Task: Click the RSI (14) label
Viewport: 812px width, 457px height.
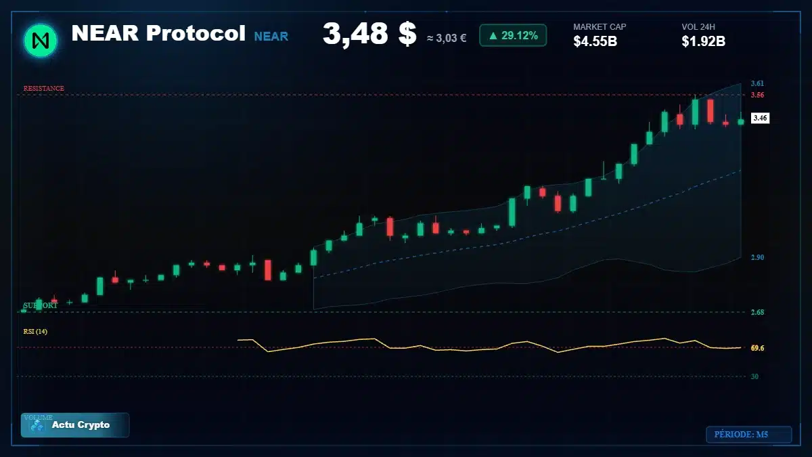Action: tap(35, 331)
